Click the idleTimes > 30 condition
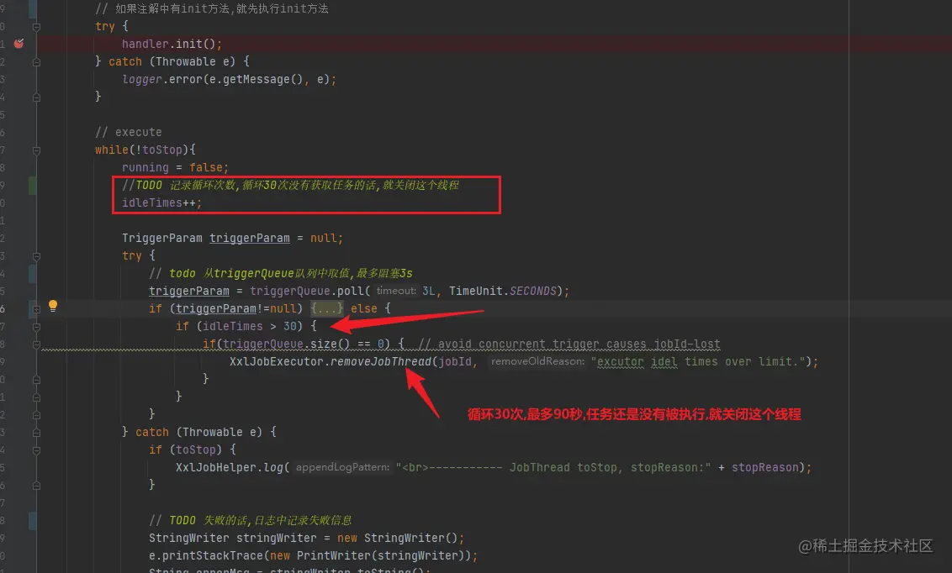The image size is (952, 573). (x=250, y=326)
